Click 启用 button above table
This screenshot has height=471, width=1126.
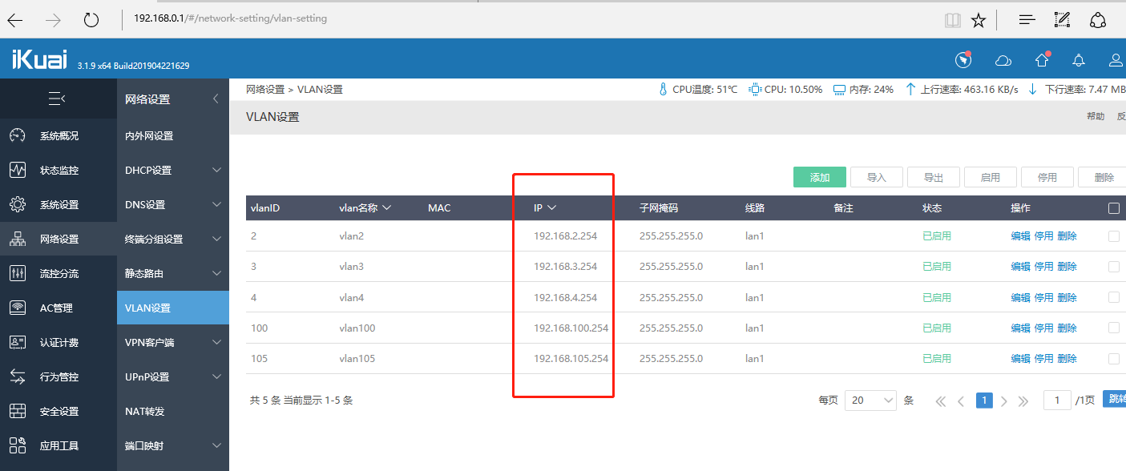point(991,177)
